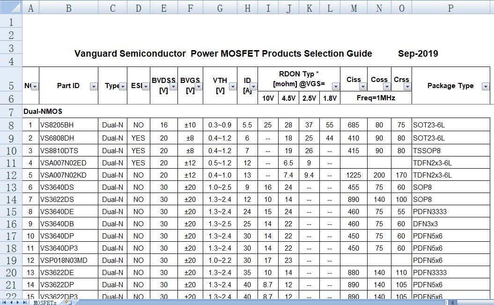Click the DFN3x3 package cell
The height and width of the screenshot is (305, 494).
[x=451, y=223]
